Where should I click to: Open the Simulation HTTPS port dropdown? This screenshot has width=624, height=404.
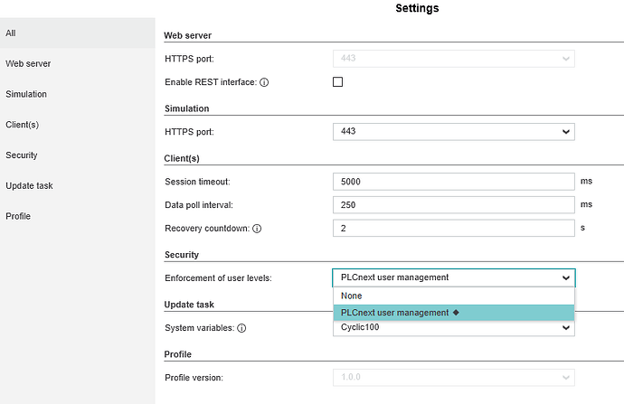point(453,132)
